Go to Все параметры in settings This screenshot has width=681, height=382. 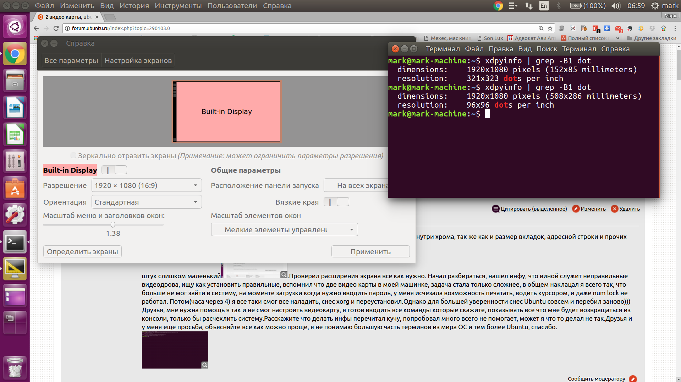(x=71, y=61)
